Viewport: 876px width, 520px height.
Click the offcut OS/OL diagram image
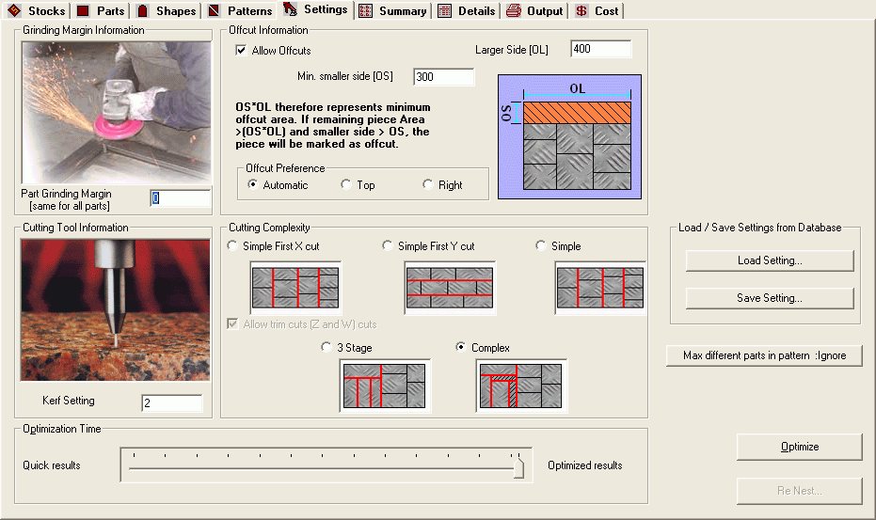(x=568, y=137)
